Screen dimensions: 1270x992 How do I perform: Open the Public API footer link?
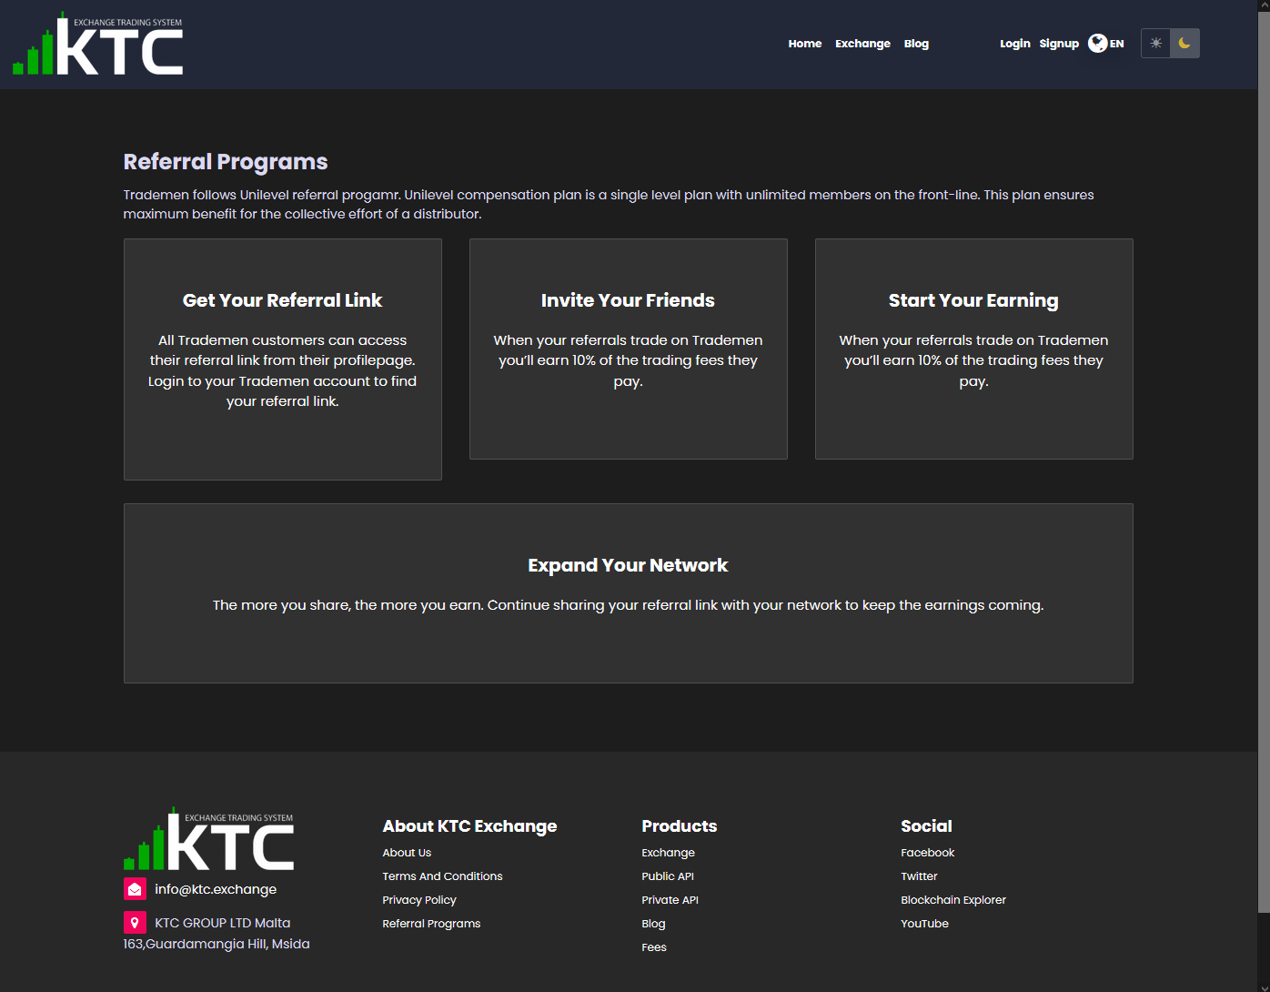[668, 876]
